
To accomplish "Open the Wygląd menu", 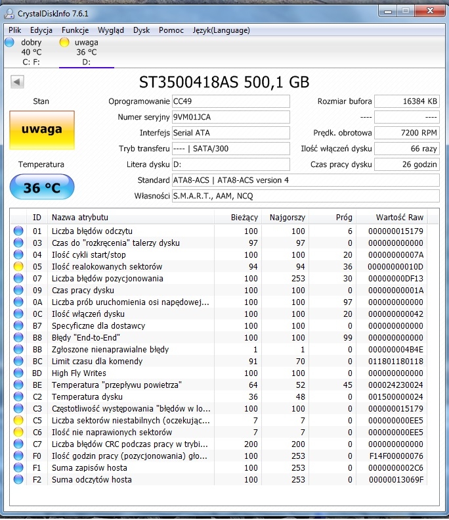I will point(110,30).
